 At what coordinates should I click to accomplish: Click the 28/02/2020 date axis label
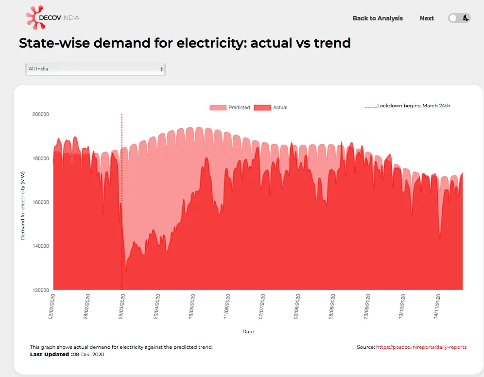point(87,307)
